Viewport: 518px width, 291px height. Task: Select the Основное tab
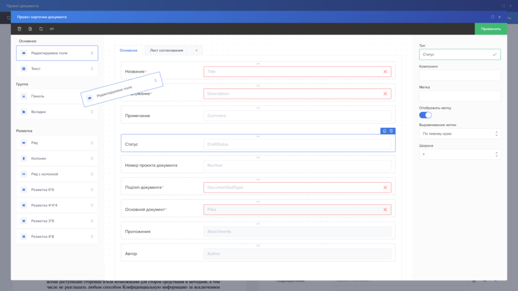coord(128,50)
